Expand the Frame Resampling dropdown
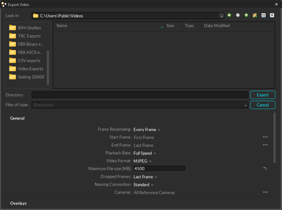282x210 pixels. (147, 130)
